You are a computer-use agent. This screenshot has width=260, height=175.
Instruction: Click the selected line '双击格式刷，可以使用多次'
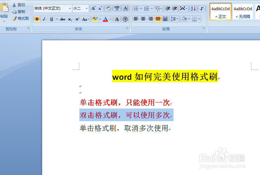(125, 115)
